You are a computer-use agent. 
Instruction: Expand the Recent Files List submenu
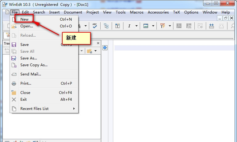(44, 108)
